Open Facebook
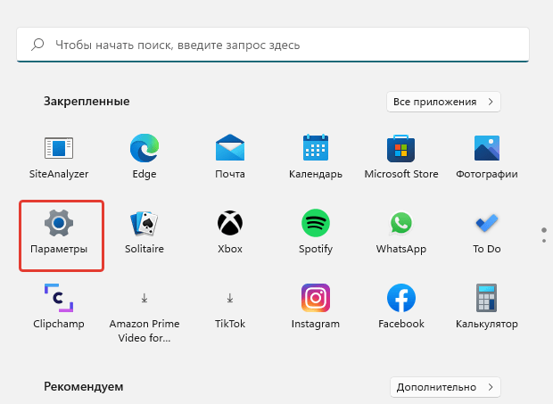 click(401, 307)
